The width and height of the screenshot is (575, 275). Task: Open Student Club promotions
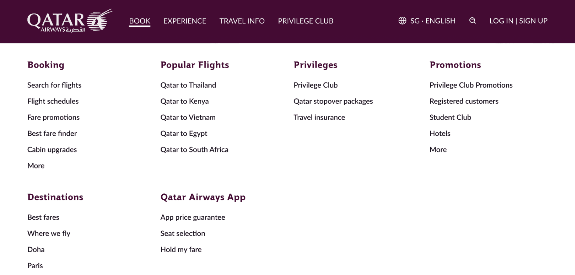point(450,117)
